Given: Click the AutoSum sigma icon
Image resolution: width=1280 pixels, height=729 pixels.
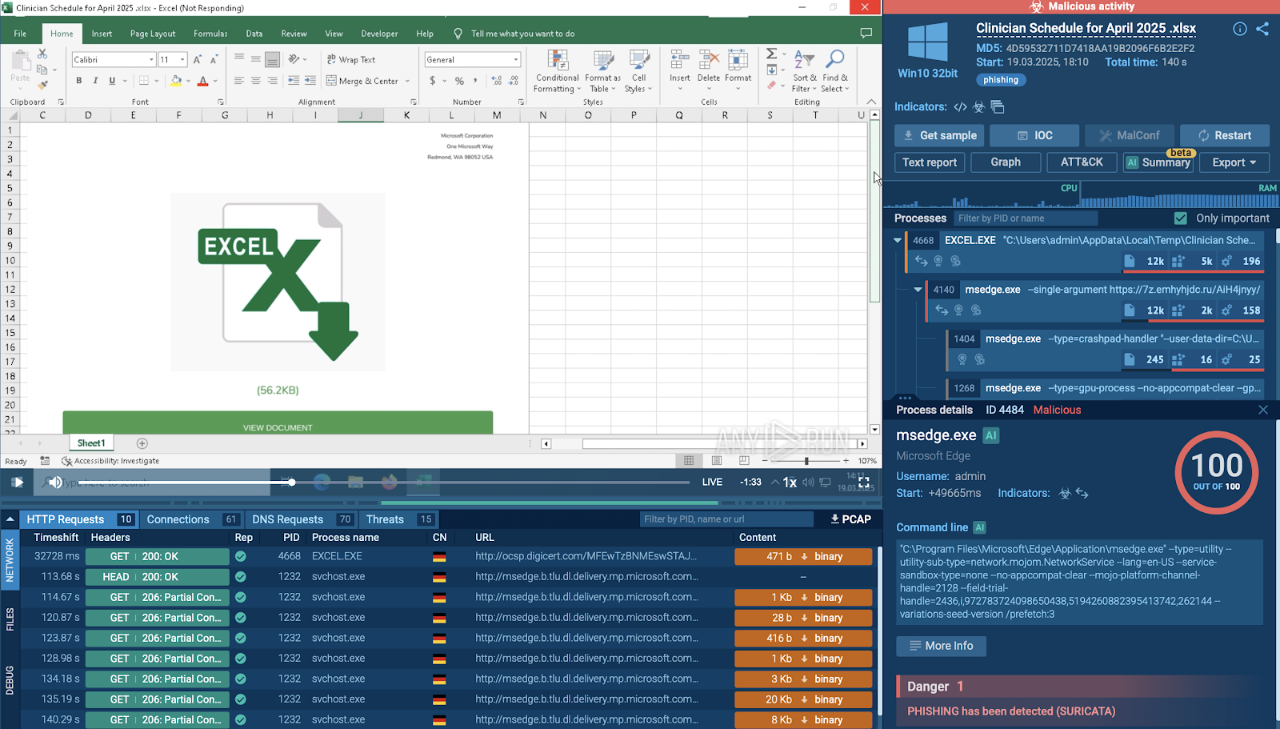Looking at the screenshot, I should pos(771,54).
